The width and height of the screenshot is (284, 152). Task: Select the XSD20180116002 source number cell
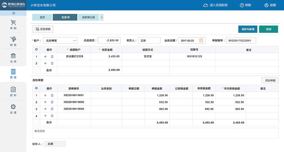74,102
